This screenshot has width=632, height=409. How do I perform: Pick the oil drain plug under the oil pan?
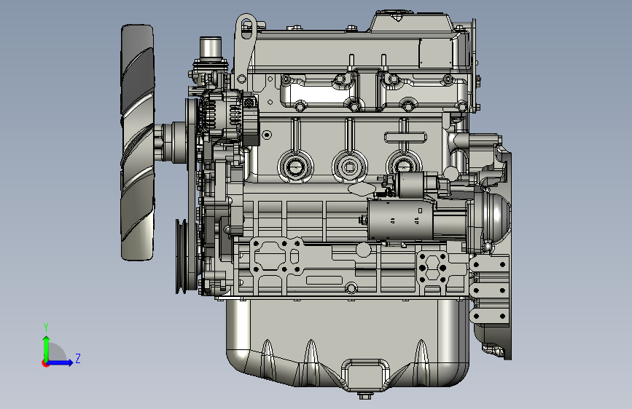point(364,395)
